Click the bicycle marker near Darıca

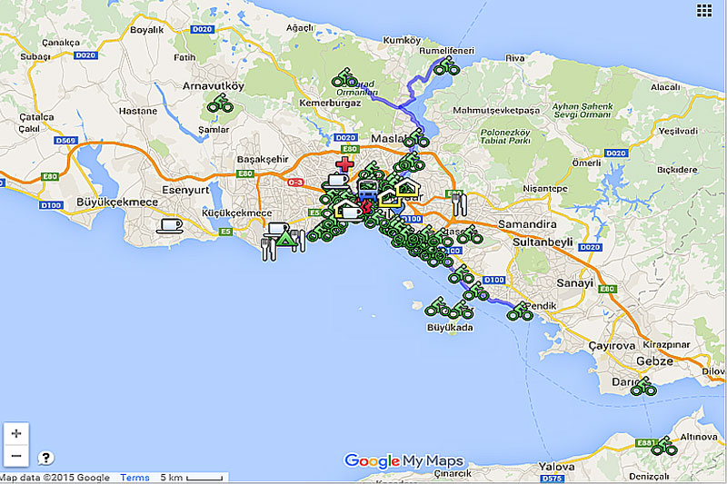point(643,388)
